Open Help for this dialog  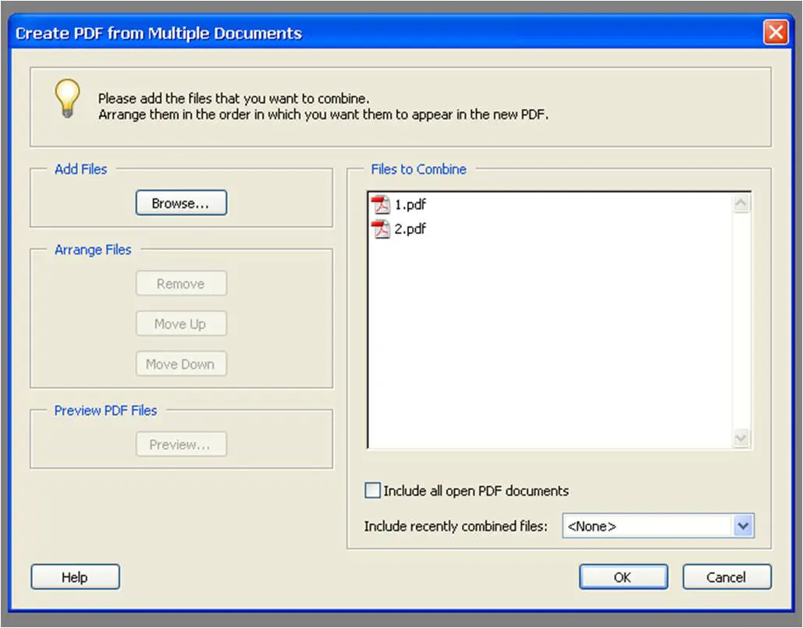tap(75, 577)
